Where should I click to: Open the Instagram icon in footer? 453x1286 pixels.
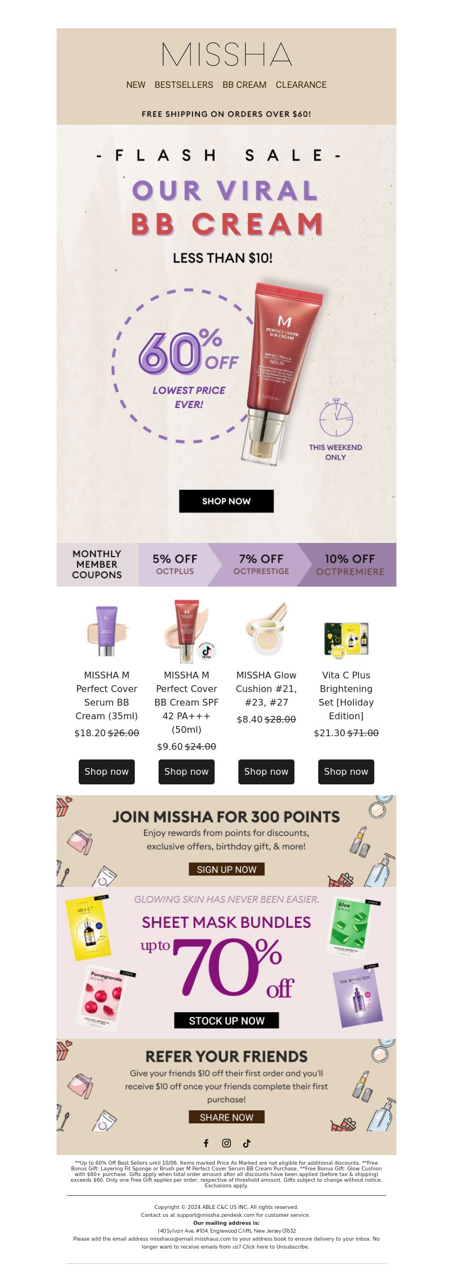pos(226,1143)
